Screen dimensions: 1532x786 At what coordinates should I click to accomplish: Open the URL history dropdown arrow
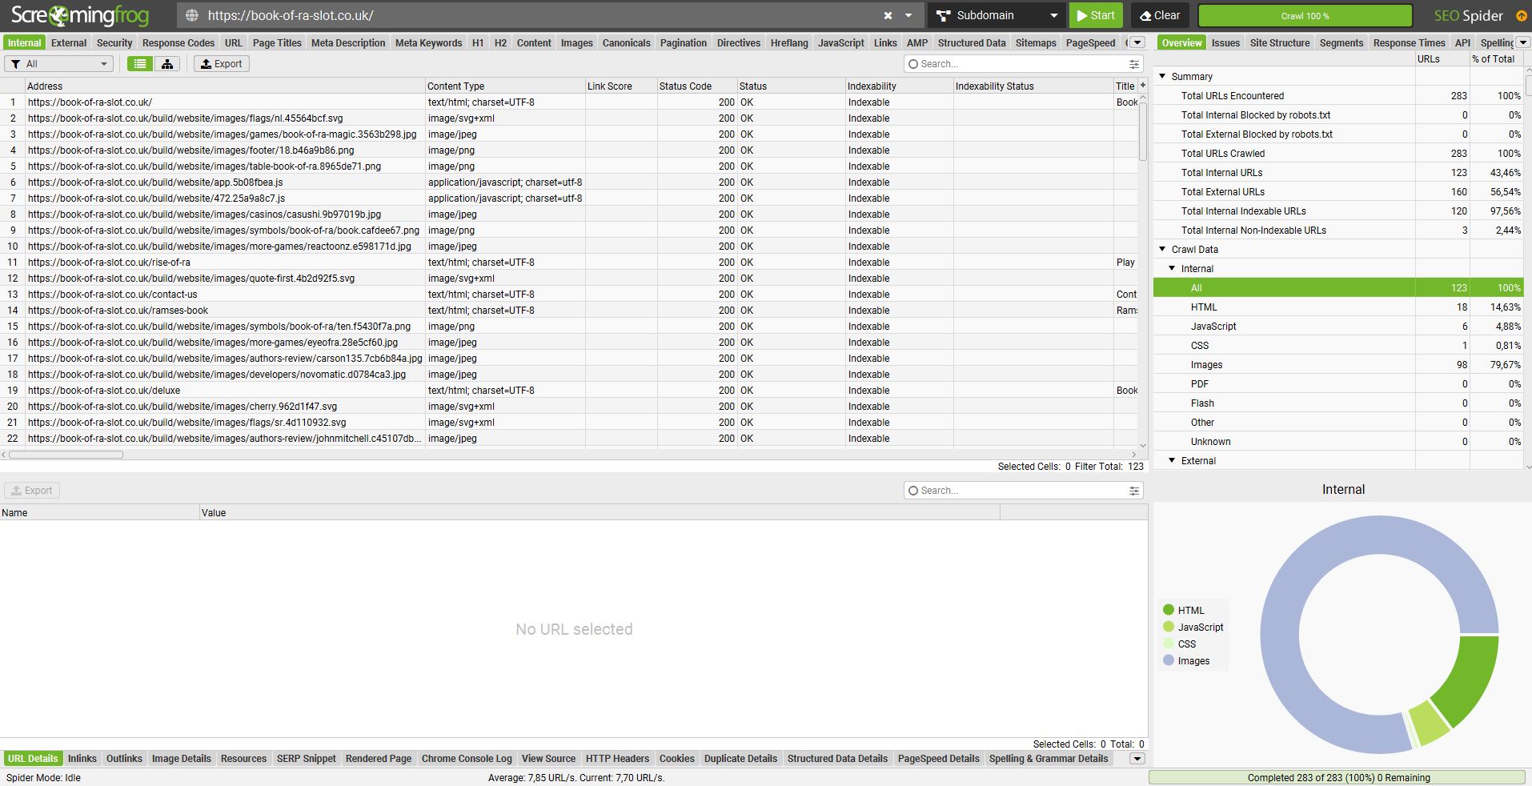(908, 15)
